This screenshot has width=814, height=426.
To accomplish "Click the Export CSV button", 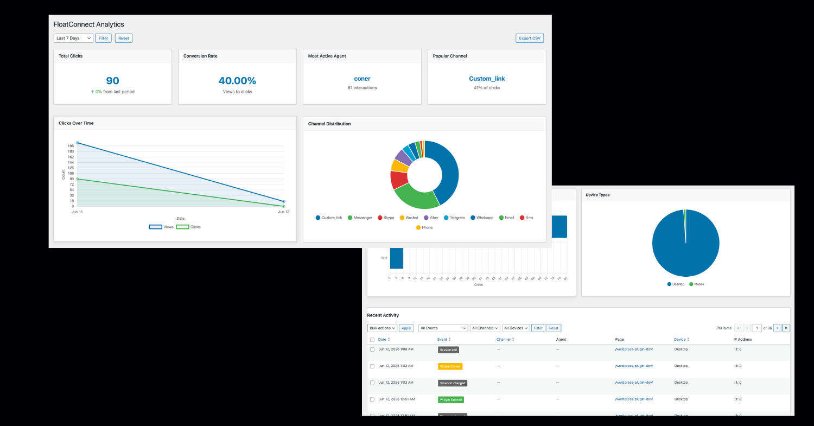I will 530,38.
